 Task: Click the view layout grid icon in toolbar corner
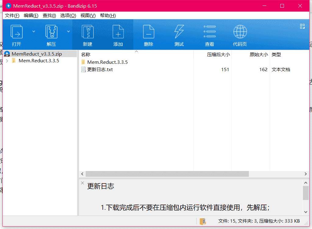coord(303,26)
